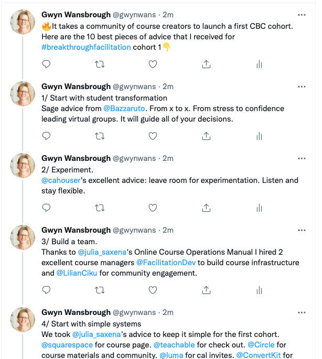
Task: Like the '3/ Build a team' tweet
Action: click(x=153, y=290)
